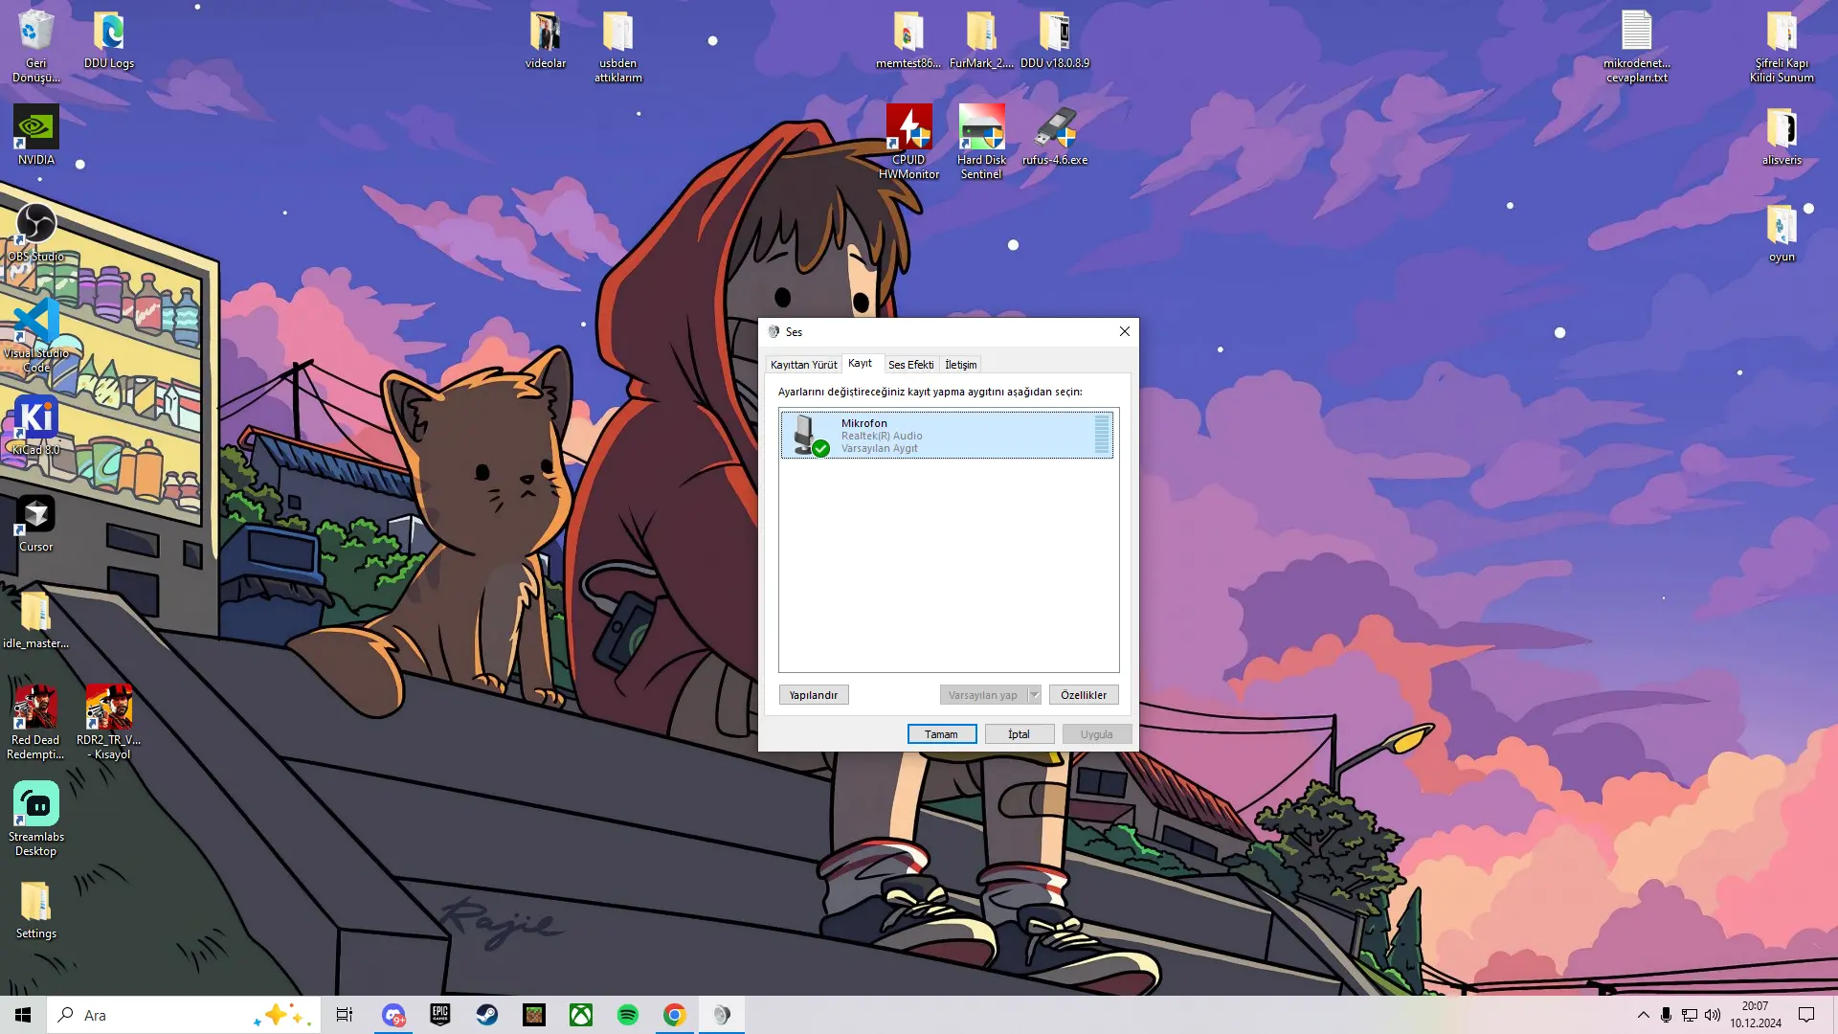The height and width of the screenshot is (1034, 1838).
Task: Open the Recycle Bin (Geri Dönüşüm) icon
Action: pos(35,46)
